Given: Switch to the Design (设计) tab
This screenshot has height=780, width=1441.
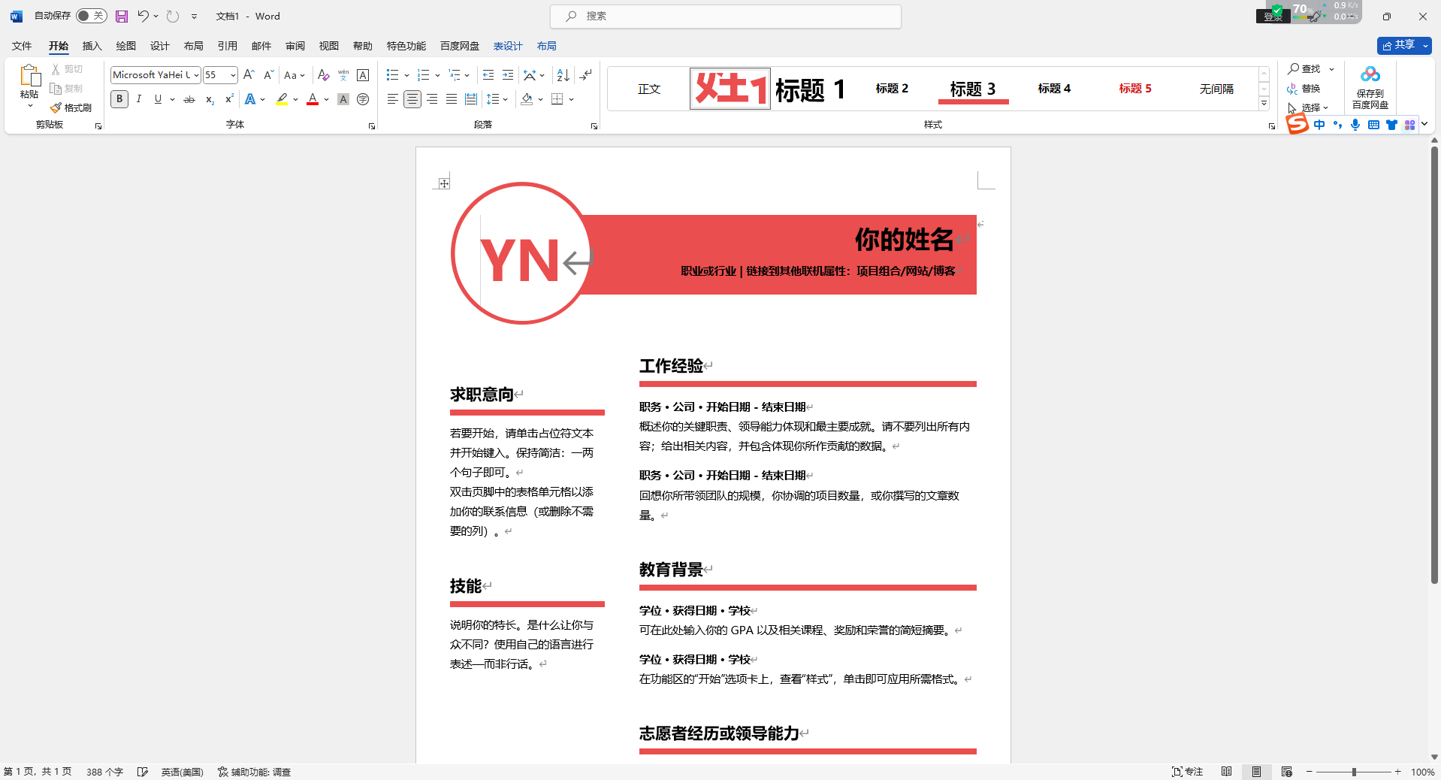Looking at the screenshot, I should 159,46.
